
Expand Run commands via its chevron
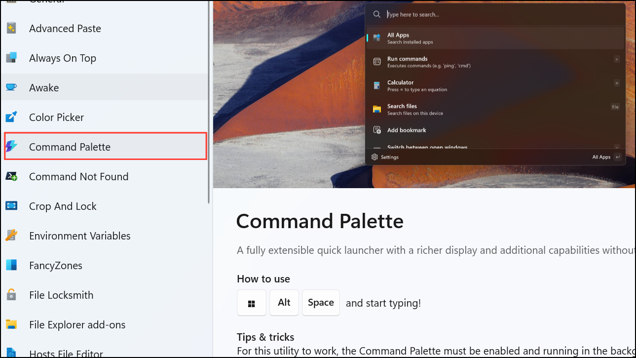(616, 59)
